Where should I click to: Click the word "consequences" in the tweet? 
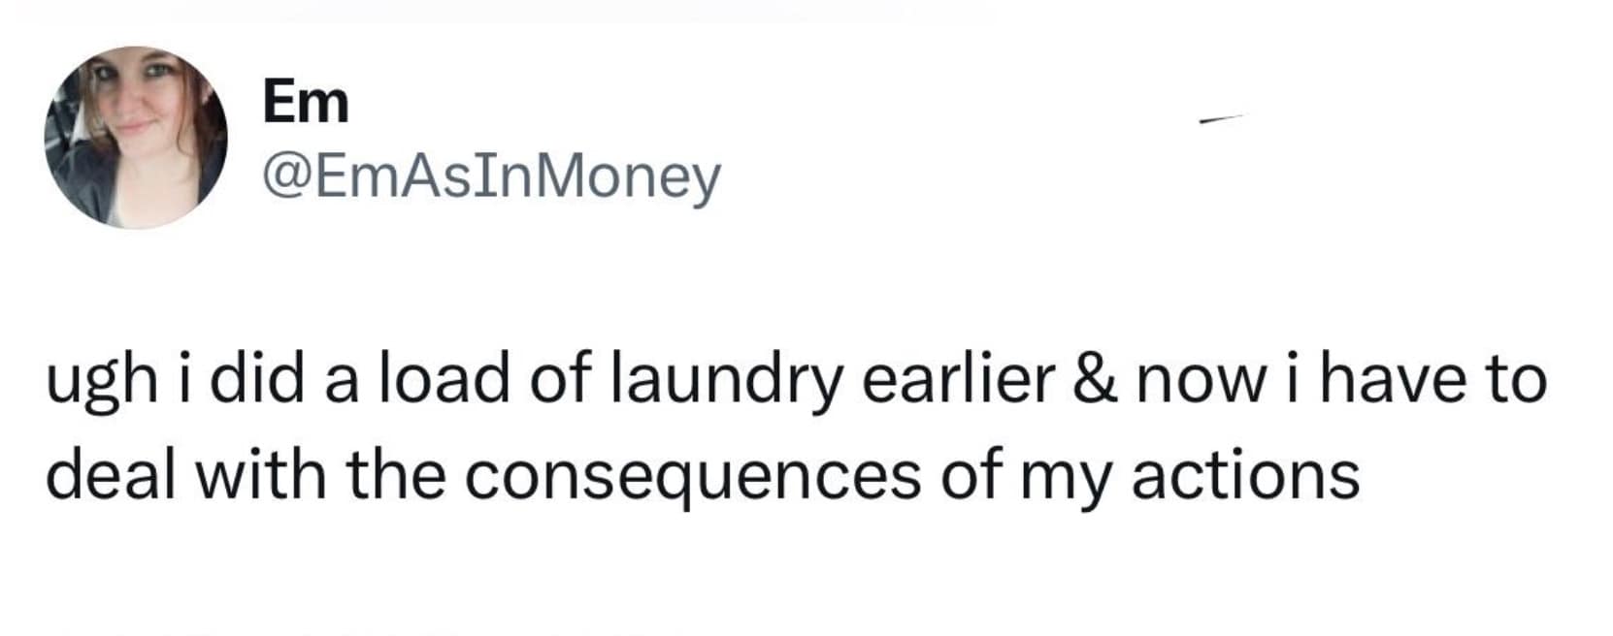click(x=691, y=475)
